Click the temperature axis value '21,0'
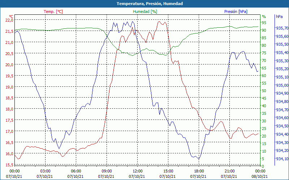Image resolution: width=289 pixels, height=180 pixels. click(x=10, y=42)
